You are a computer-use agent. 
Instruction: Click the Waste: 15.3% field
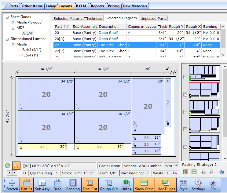[x=165, y=173]
